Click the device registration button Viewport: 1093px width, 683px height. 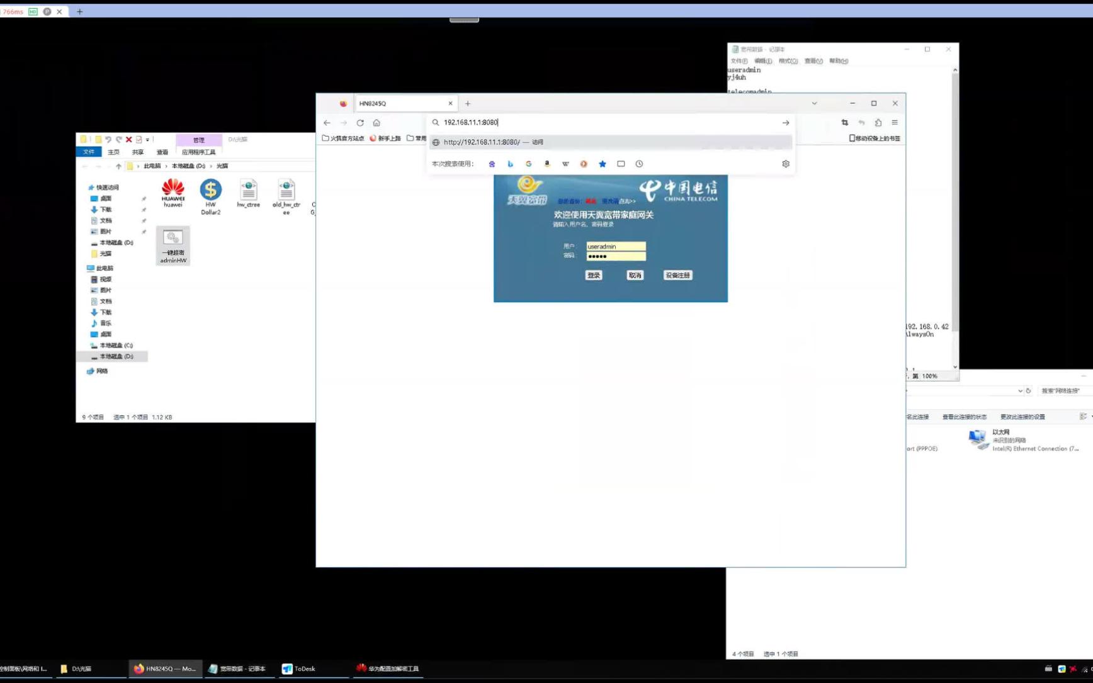pos(677,276)
